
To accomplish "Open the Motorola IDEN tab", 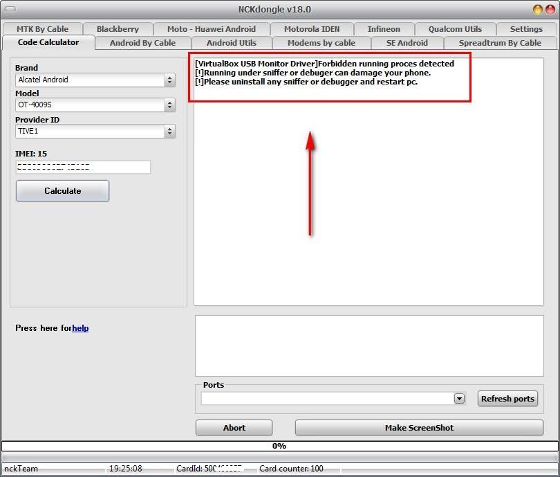I will (x=312, y=29).
